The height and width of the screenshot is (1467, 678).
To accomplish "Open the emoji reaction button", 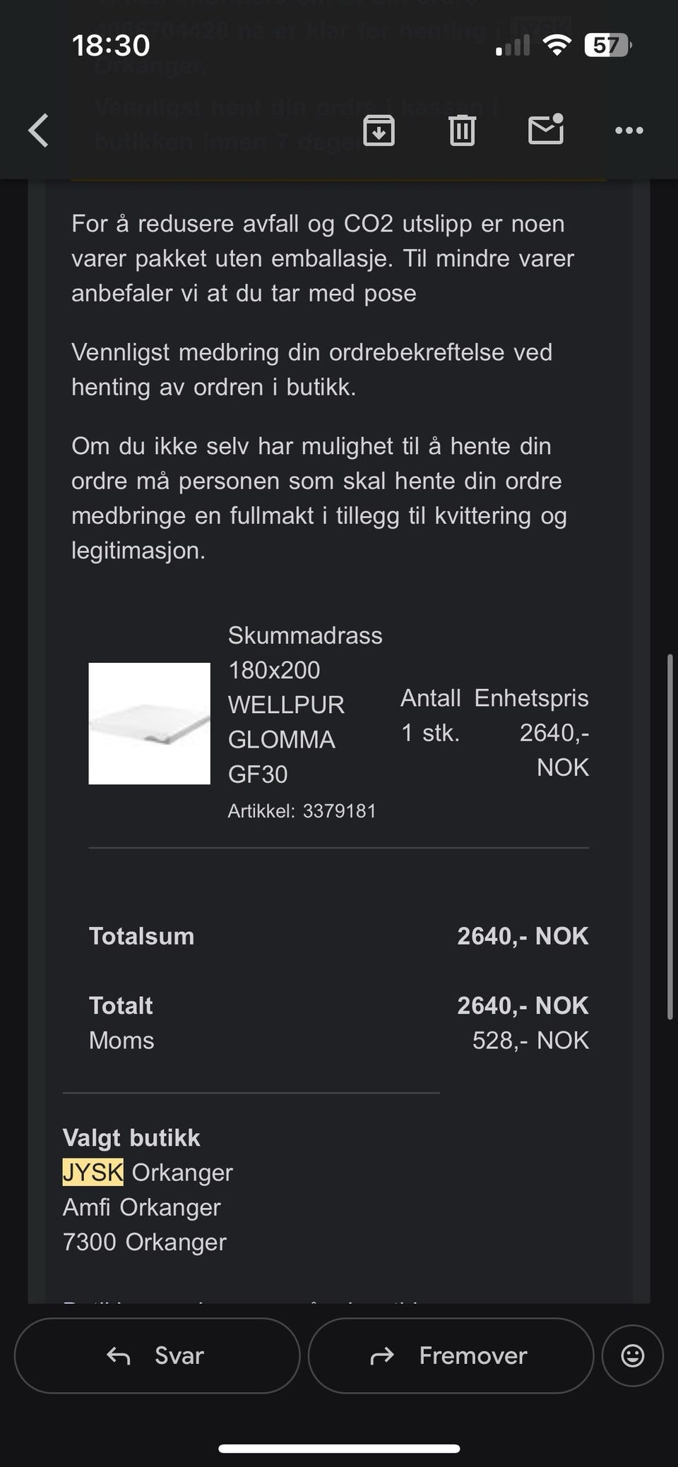I will pos(632,1355).
